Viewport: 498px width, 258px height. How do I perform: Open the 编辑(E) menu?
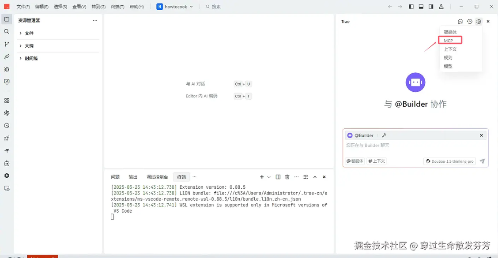[41, 7]
